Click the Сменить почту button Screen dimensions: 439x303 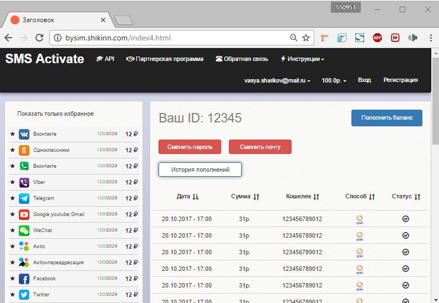pos(260,147)
